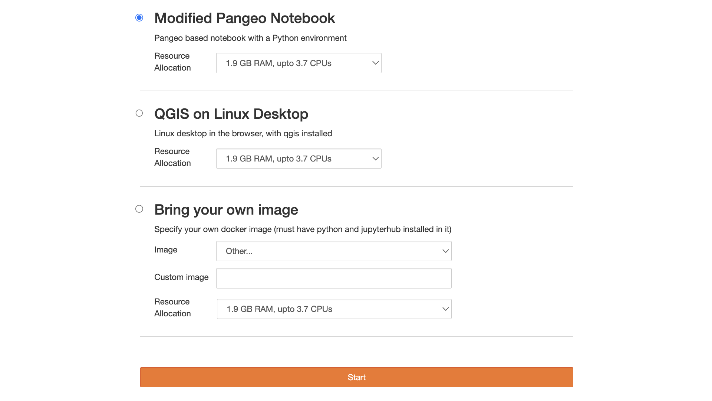Select the Modified Pangeo Notebook radio button
Viewport: 712px width, 401px height.
tap(139, 18)
